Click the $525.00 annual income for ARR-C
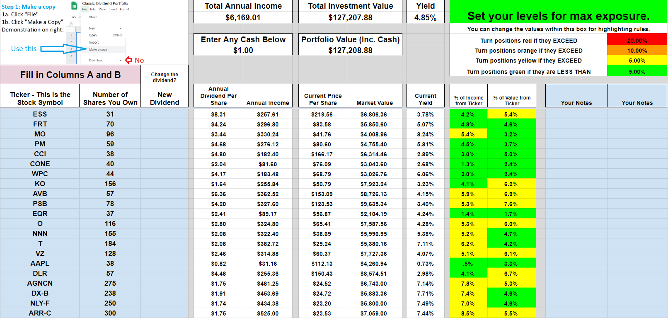This screenshot has height=318, width=668. click(x=268, y=313)
